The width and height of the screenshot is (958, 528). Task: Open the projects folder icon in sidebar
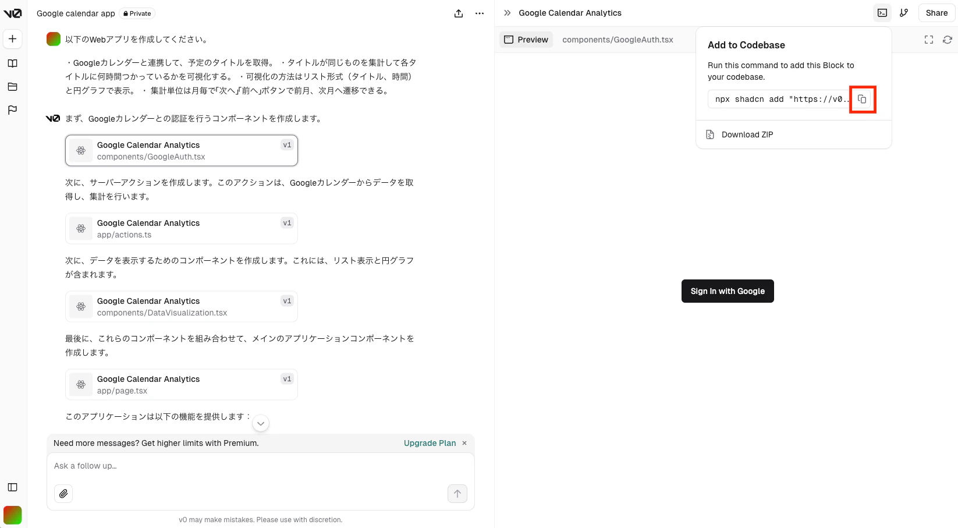(13, 87)
